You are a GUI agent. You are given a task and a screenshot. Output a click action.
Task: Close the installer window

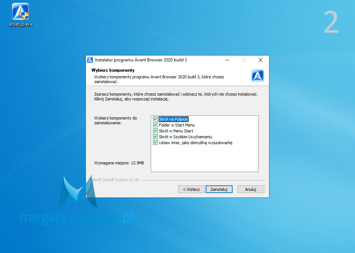point(261,60)
